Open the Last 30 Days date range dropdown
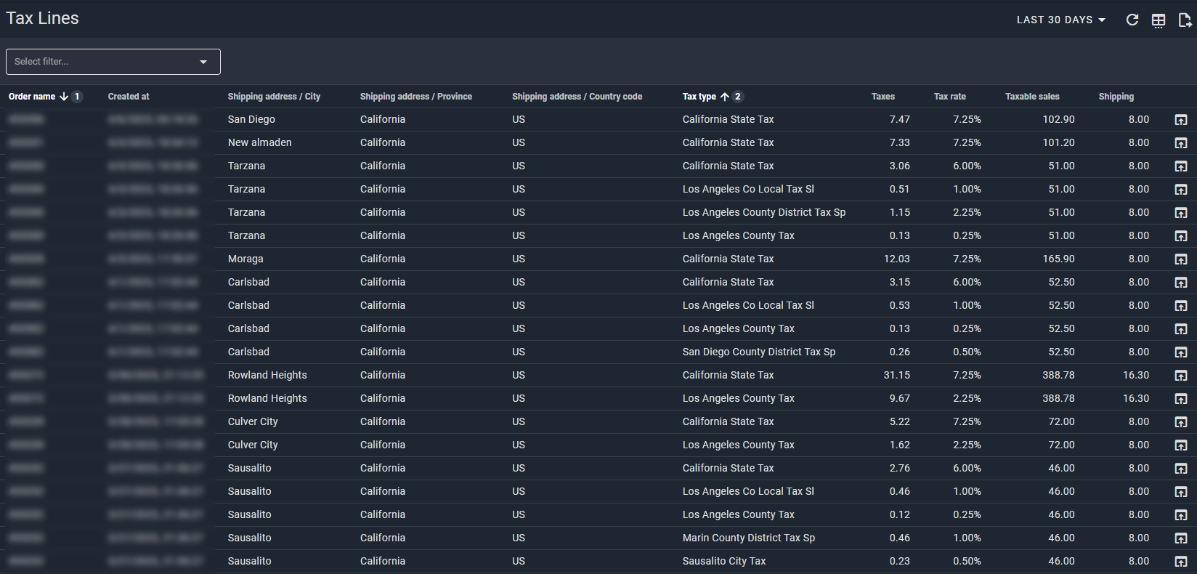This screenshot has width=1197, height=574. 1060,20
